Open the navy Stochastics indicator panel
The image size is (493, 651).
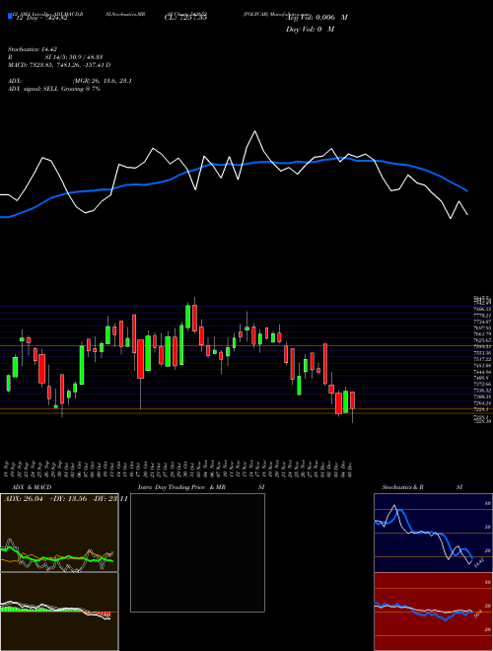click(433, 533)
